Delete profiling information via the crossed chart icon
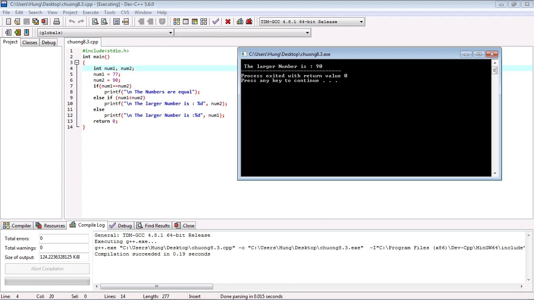Viewport: 534px width, 300px height. coord(249,21)
